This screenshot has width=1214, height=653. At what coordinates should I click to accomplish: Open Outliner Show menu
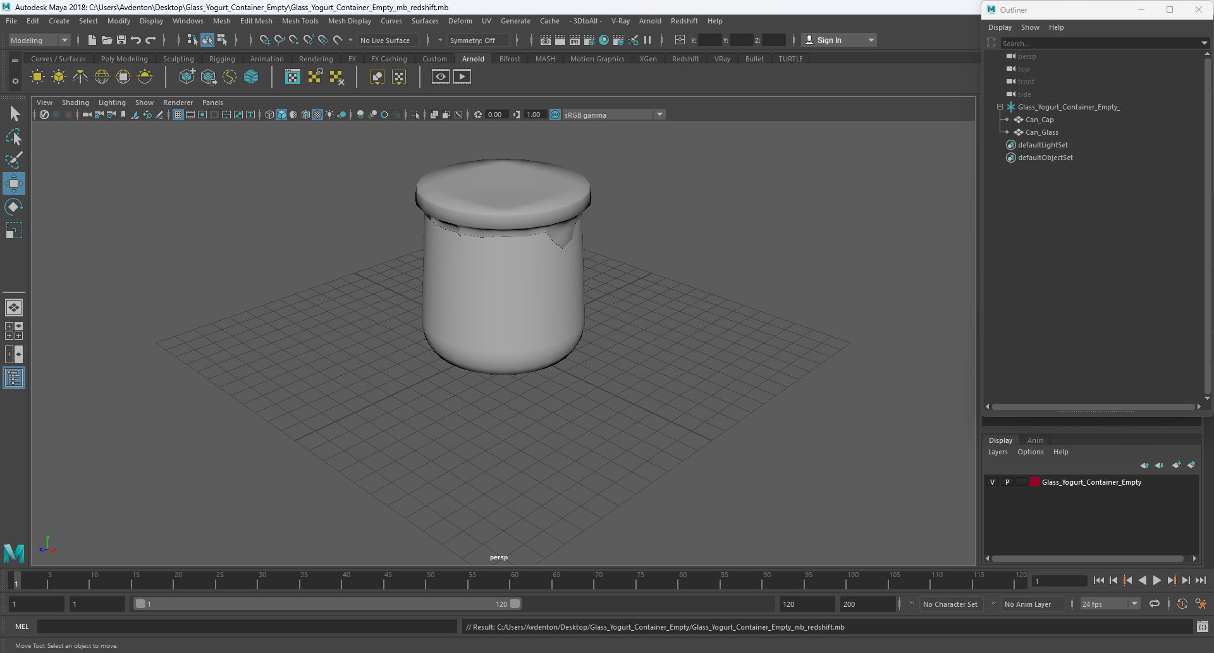(1029, 27)
